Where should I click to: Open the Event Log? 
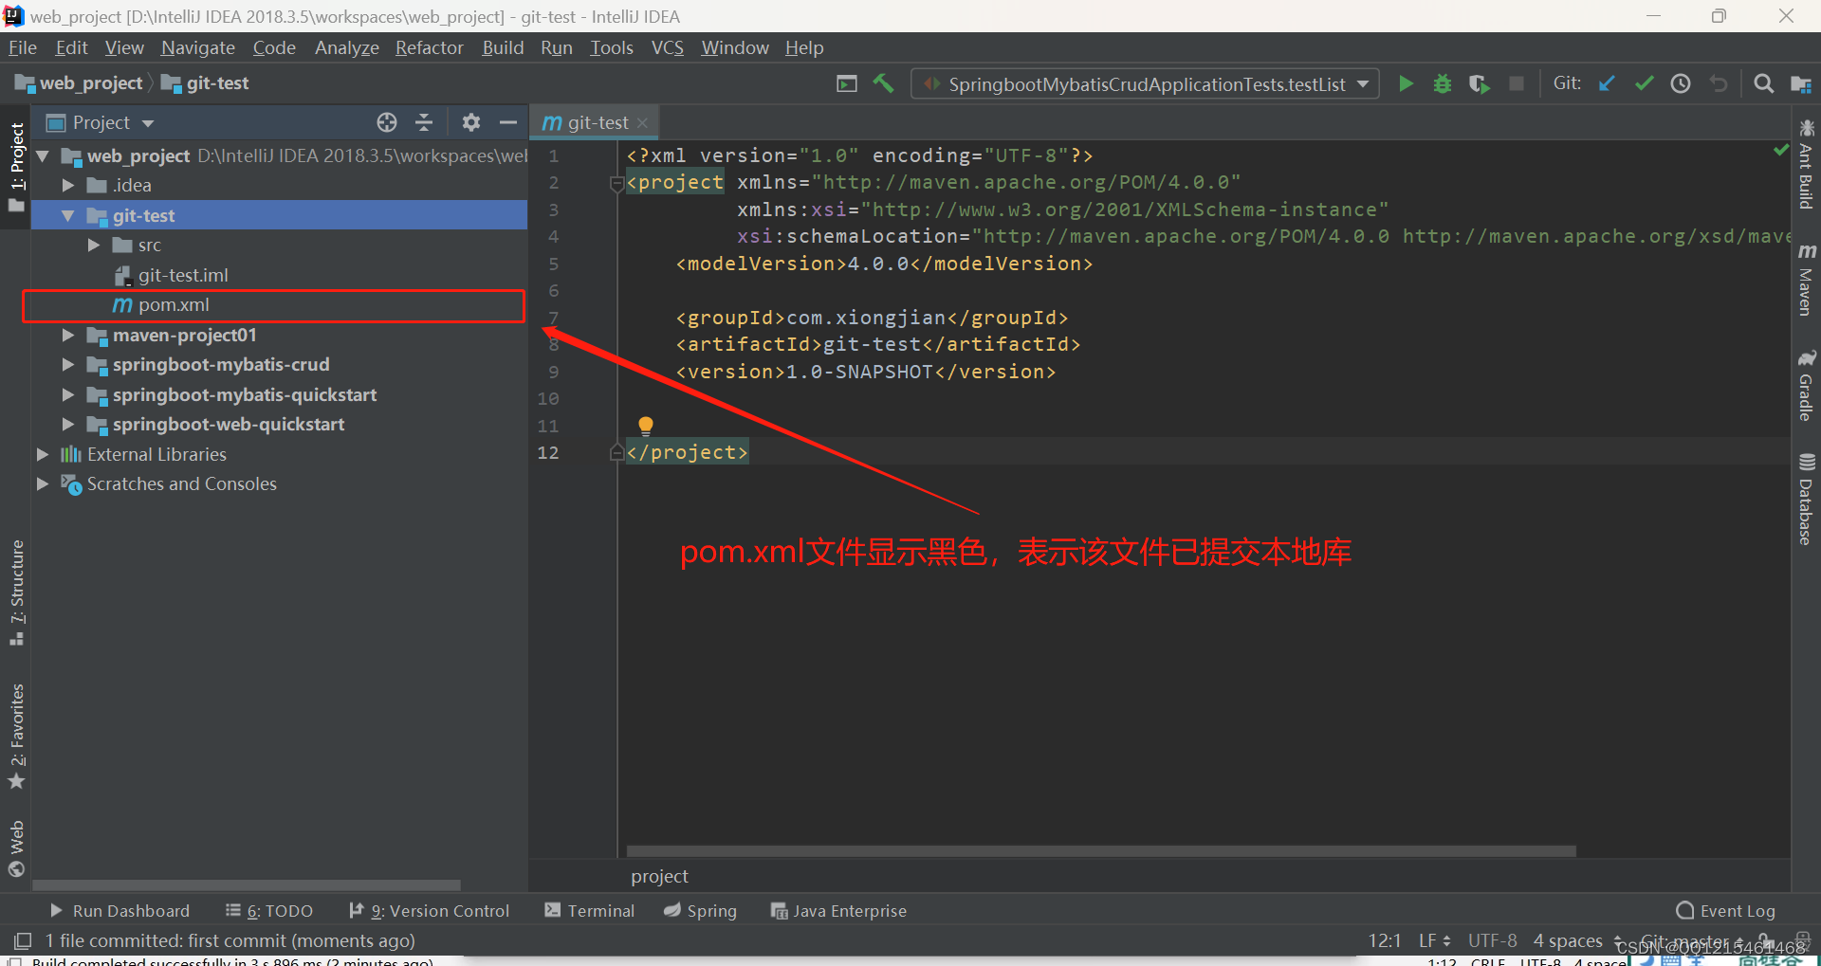1726,911
